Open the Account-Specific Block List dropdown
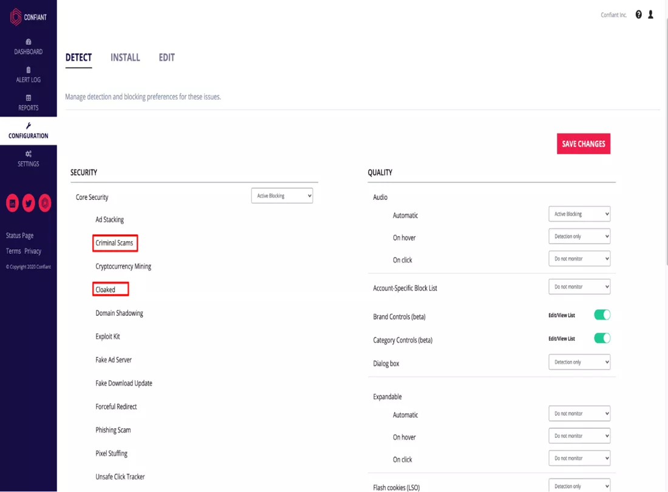The height and width of the screenshot is (492, 668). tap(579, 287)
